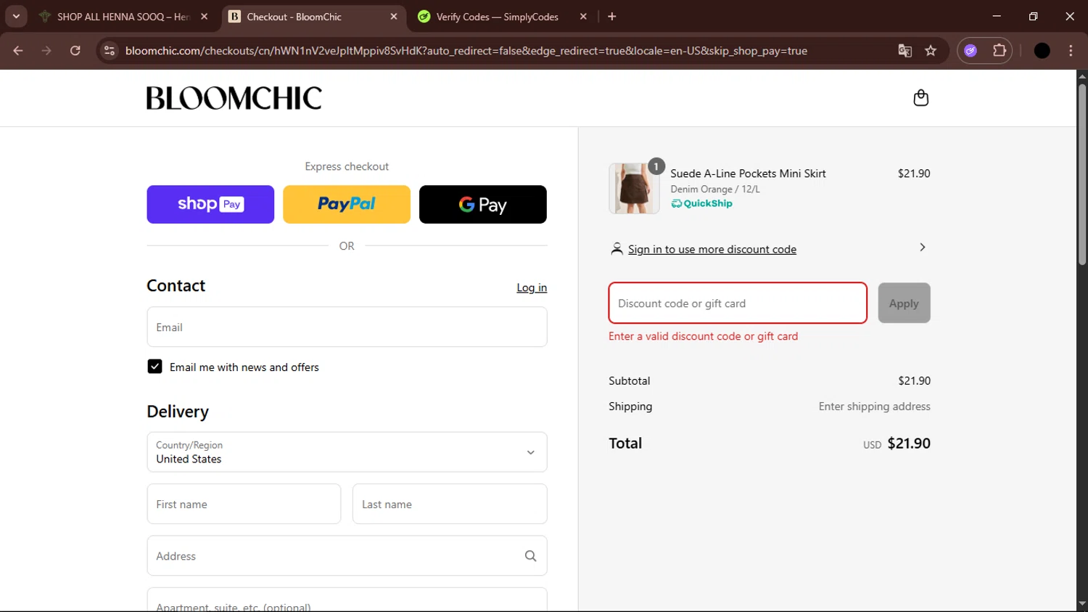The height and width of the screenshot is (612, 1088).
Task: Open the shopping bag cart icon
Action: click(920, 98)
